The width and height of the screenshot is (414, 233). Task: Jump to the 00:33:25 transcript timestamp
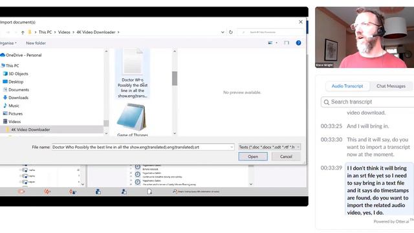[331, 126]
